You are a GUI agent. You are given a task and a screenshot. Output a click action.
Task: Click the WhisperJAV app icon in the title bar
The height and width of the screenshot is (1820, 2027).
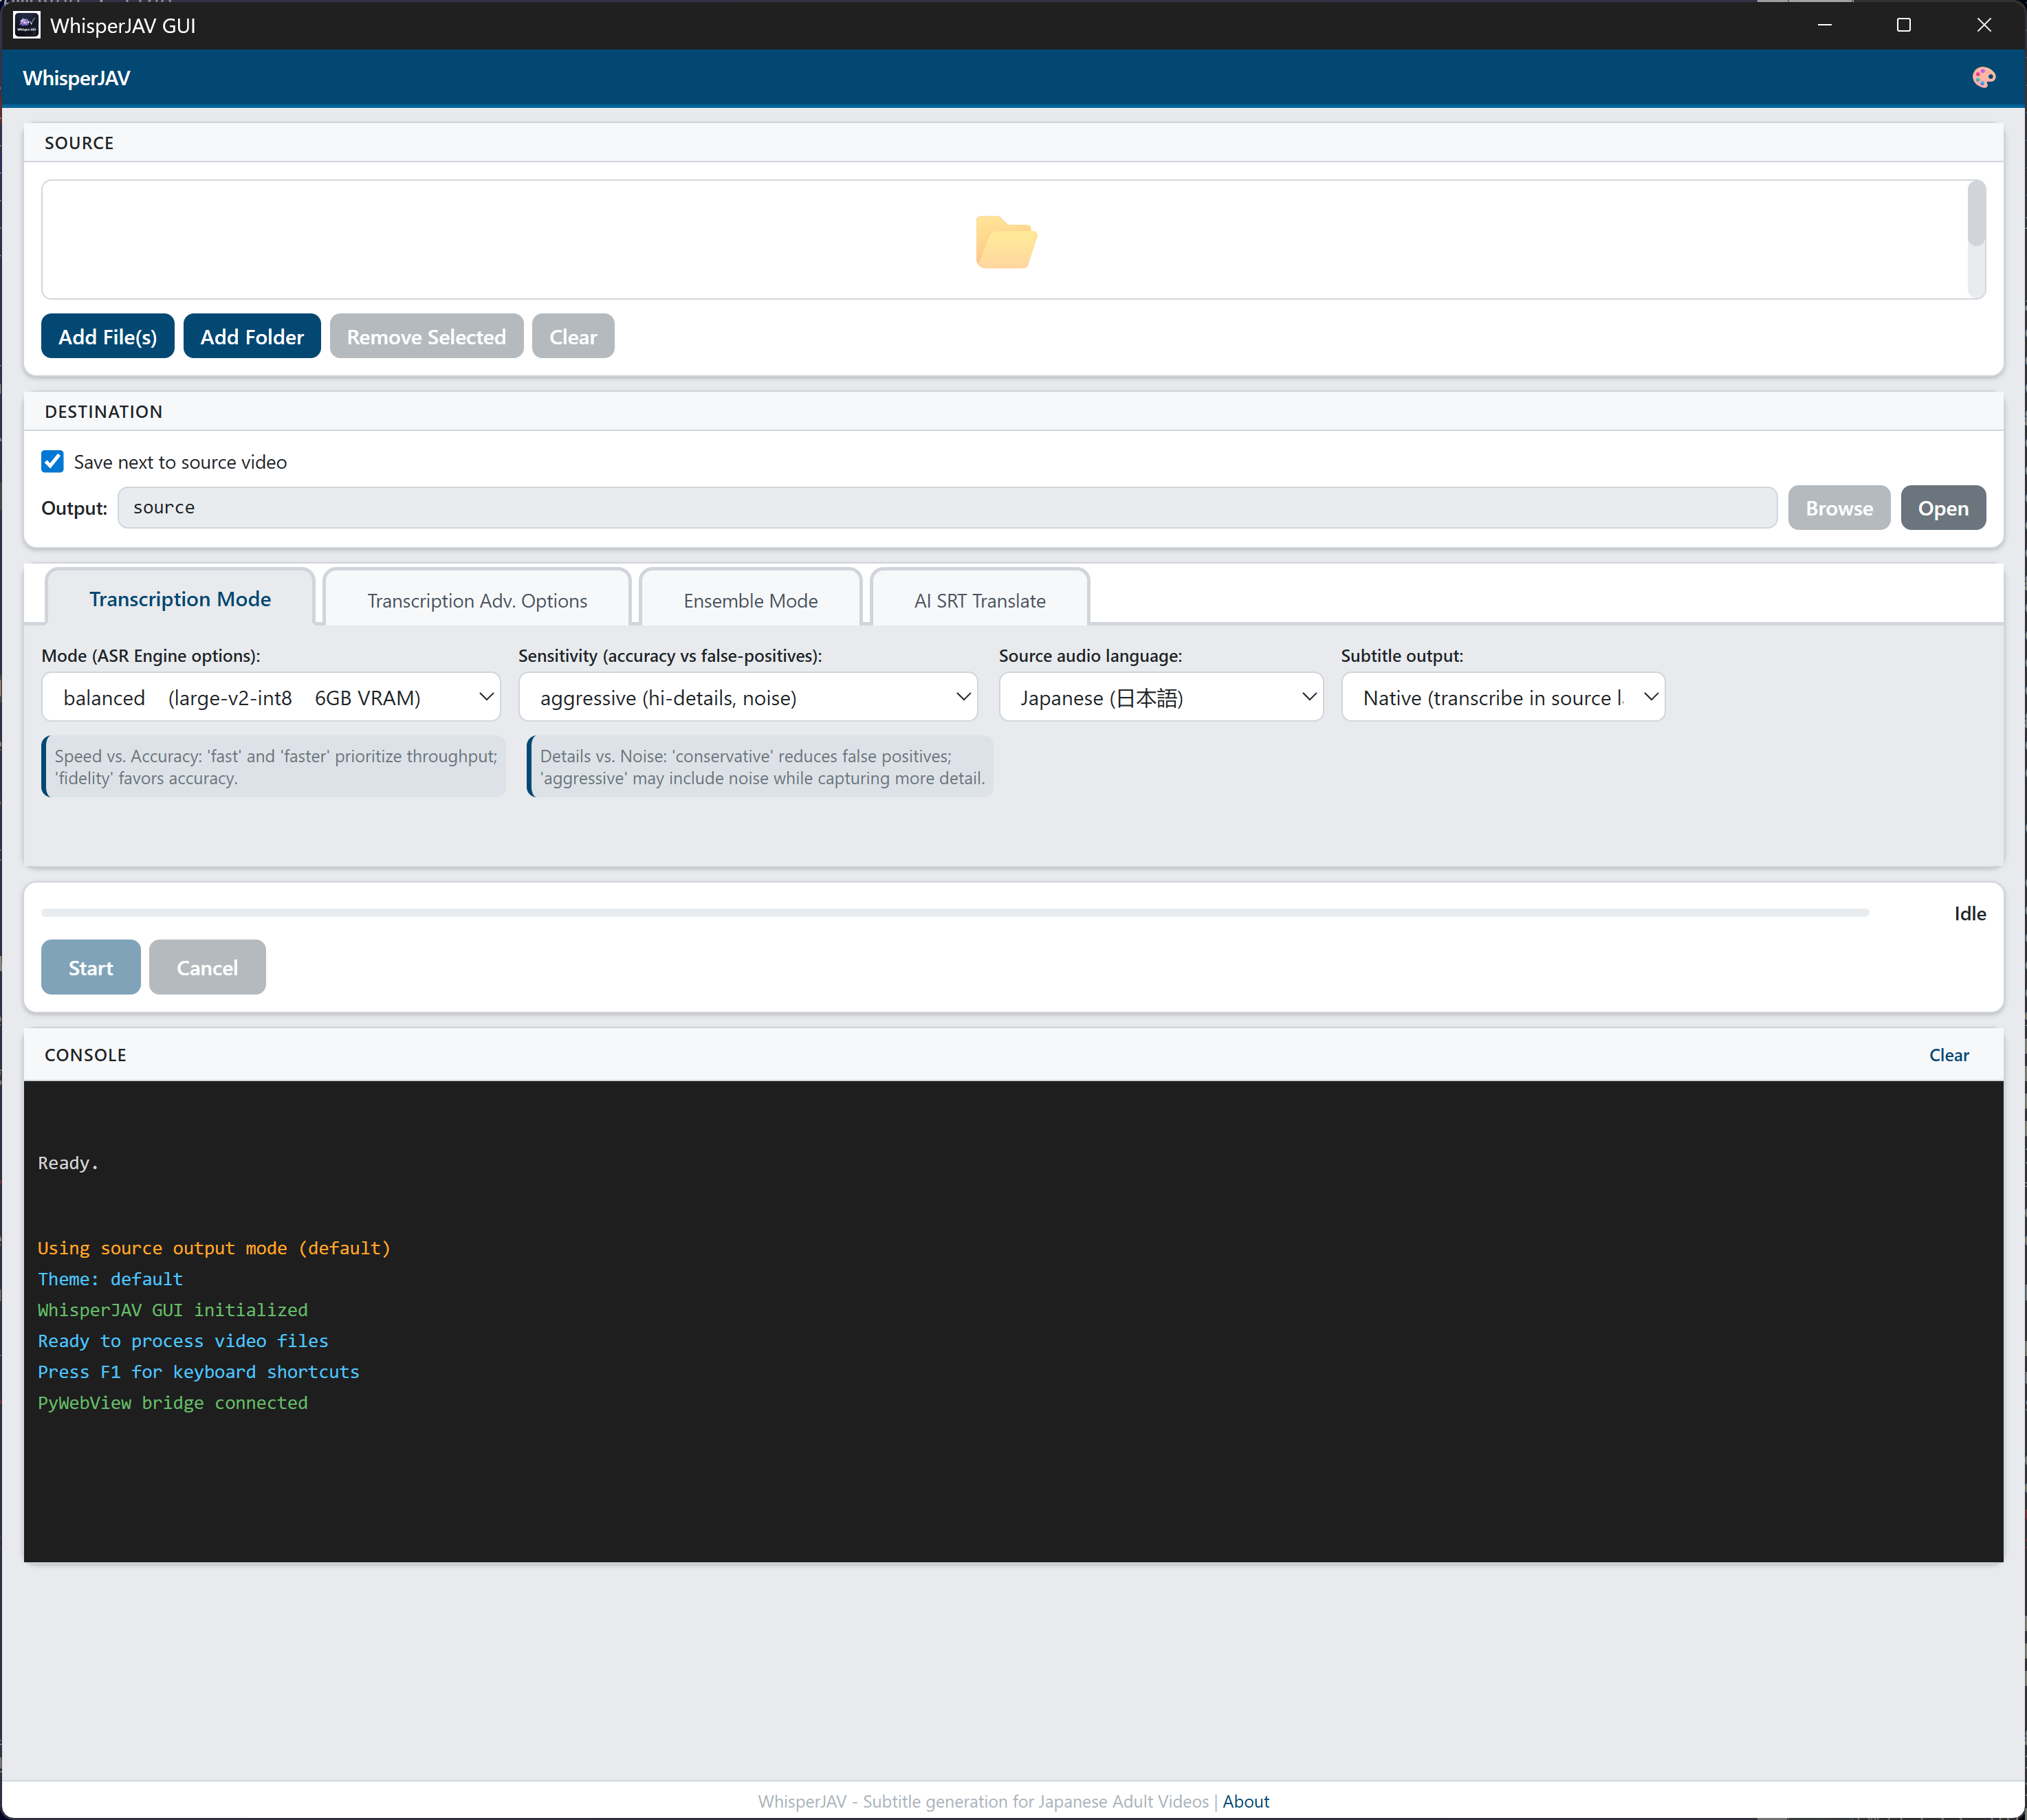pos(26,25)
